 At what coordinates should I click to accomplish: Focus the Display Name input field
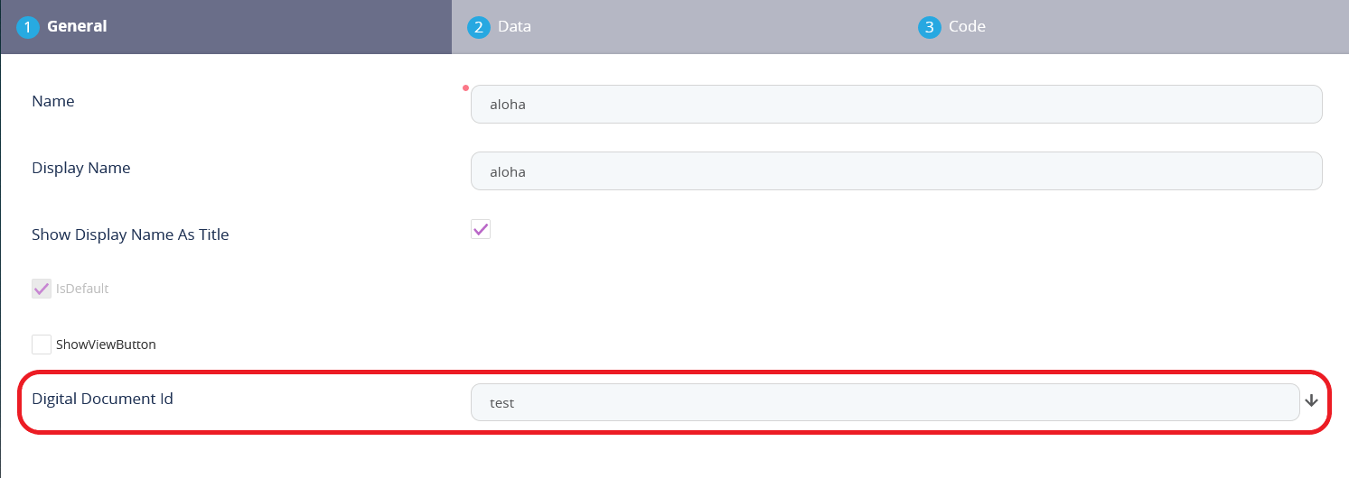[x=896, y=171]
